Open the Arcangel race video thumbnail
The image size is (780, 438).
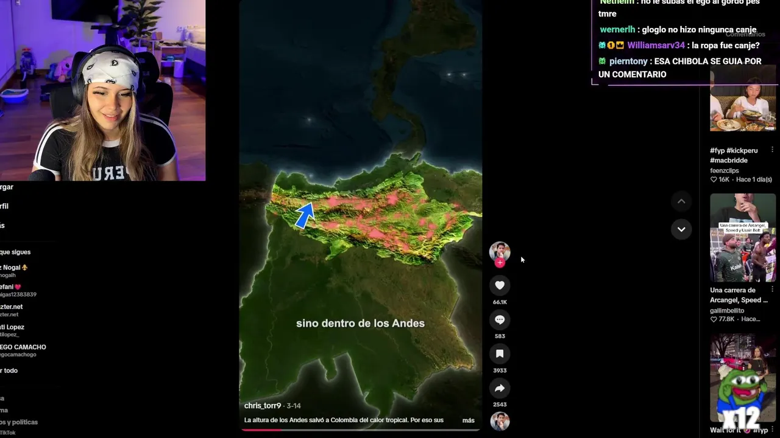[x=743, y=238]
